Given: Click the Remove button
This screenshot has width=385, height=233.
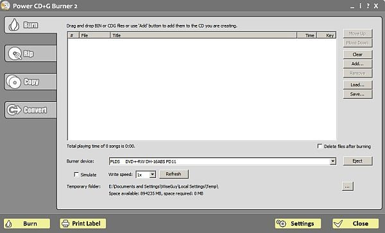Looking at the screenshot, I should click(x=357, y=73).
